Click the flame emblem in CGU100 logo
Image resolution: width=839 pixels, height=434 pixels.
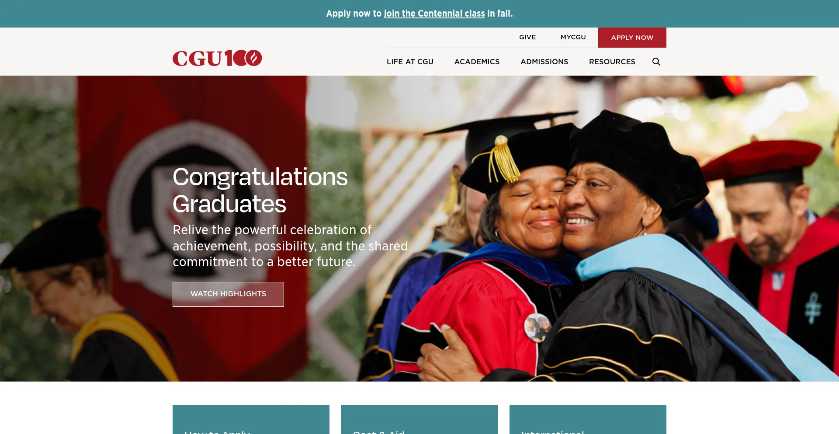coord(253,58)
